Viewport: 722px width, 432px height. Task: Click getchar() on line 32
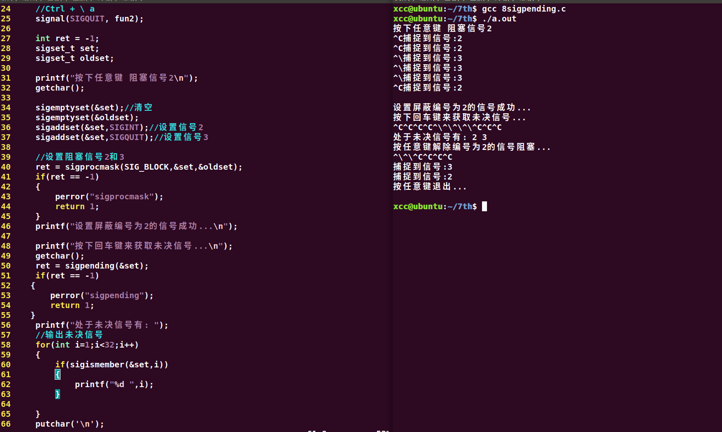click(x=60, y=88)
